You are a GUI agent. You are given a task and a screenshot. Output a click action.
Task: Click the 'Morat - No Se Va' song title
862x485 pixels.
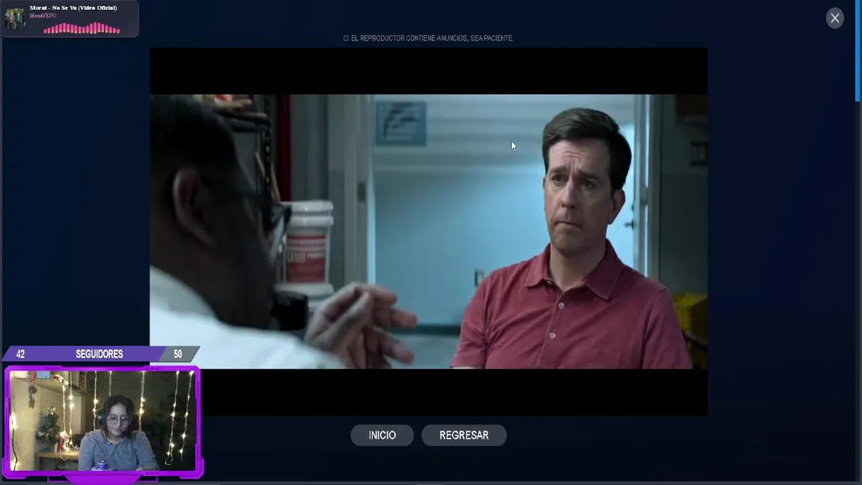tap(73, 7)
